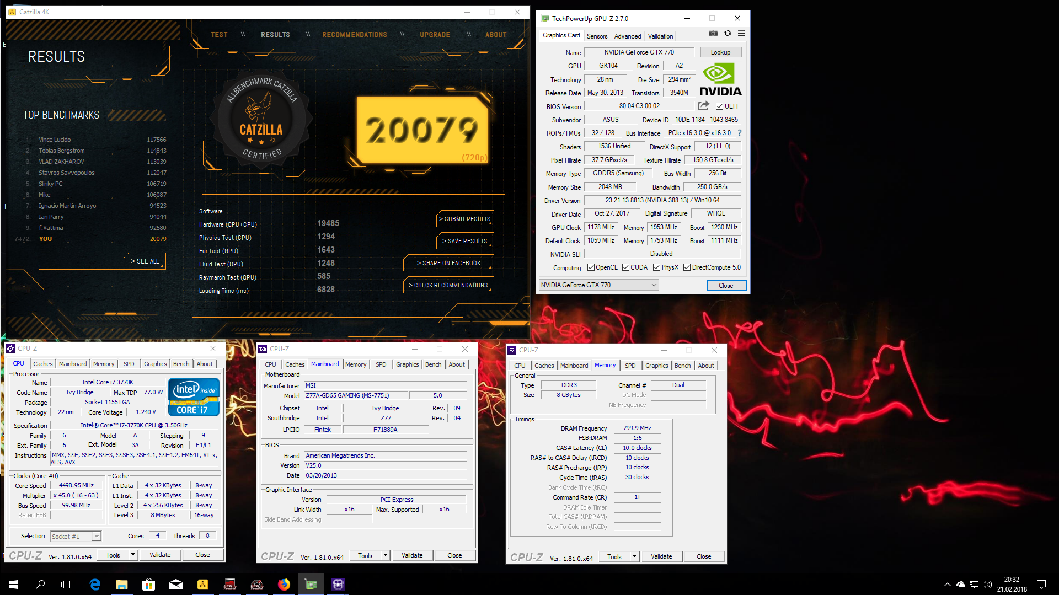Click the network icon in system tray
Screen dimensions: 1059x595
tap(974, 585)
